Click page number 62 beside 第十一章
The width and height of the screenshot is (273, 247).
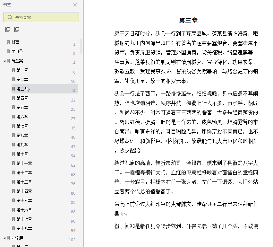(73, 165)
